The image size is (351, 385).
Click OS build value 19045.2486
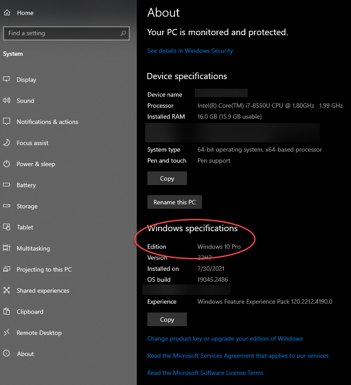pyautogui.click(x=212, y=280)
